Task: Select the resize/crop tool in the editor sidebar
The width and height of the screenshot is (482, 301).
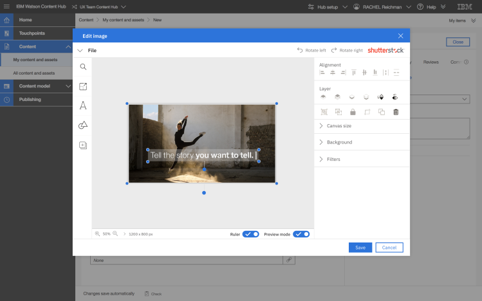Action: click(83, 87)
